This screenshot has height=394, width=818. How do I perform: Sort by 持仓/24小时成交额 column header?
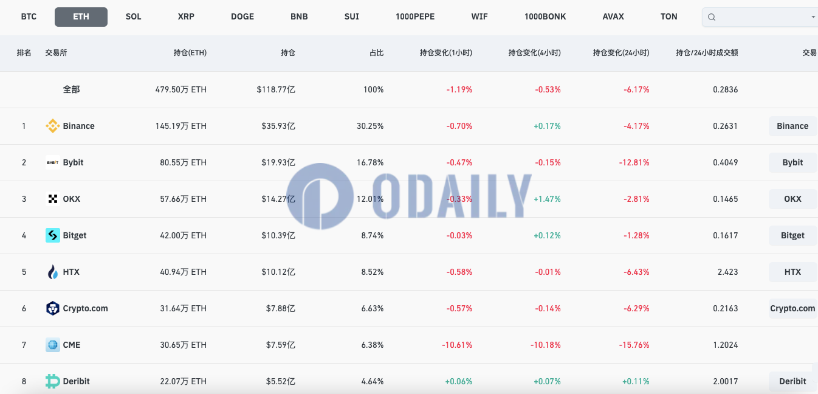[x=707, y=53]
